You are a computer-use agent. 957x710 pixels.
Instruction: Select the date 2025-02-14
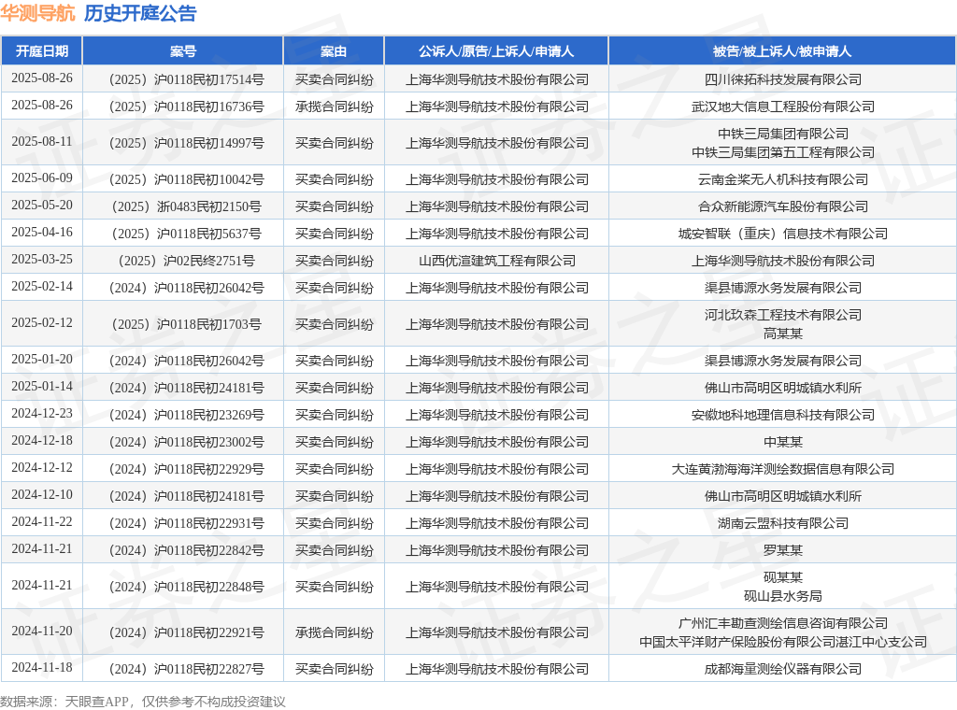click(x=41, y=287)
